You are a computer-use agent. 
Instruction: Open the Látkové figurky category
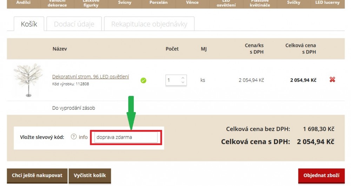coord(91,3)
